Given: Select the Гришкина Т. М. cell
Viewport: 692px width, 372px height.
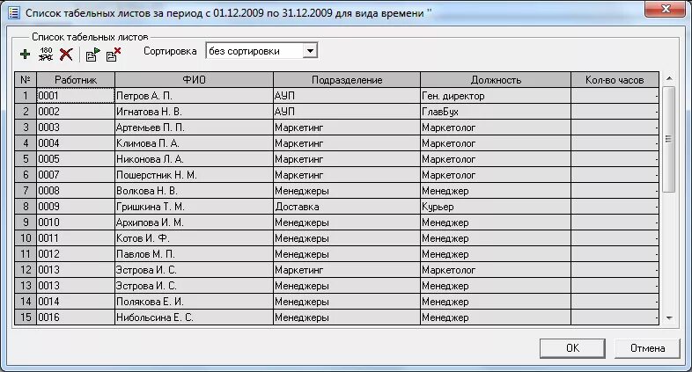Looking at the screenshot, I should pyautogui.click(x=194, y=207).
